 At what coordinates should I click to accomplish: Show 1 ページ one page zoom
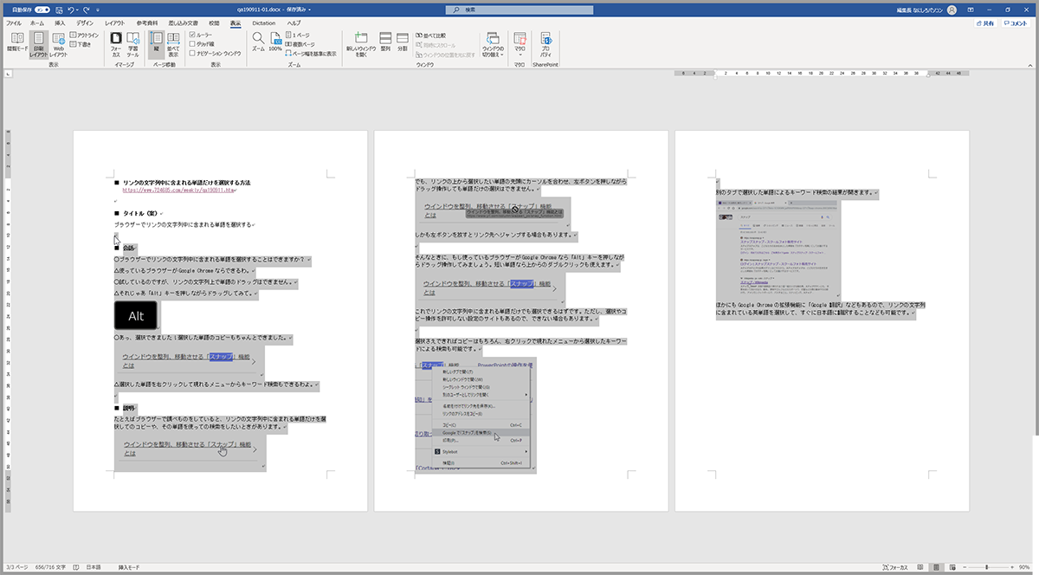tap(298, 35)
